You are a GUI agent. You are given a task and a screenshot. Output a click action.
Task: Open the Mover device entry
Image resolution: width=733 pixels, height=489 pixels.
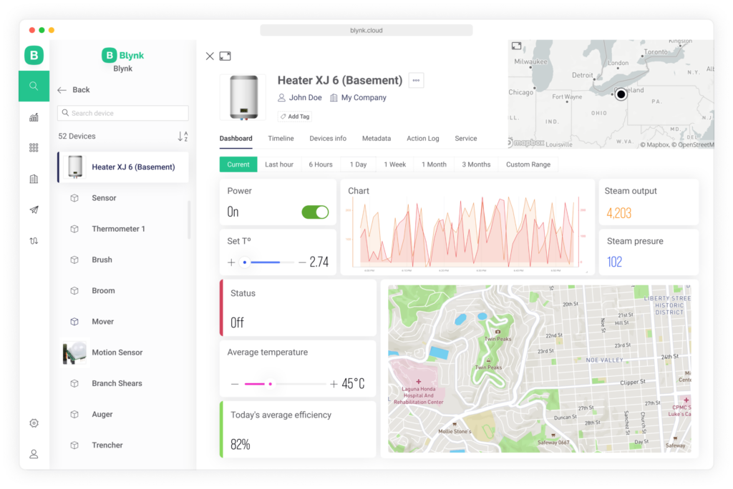coord(103,321)
